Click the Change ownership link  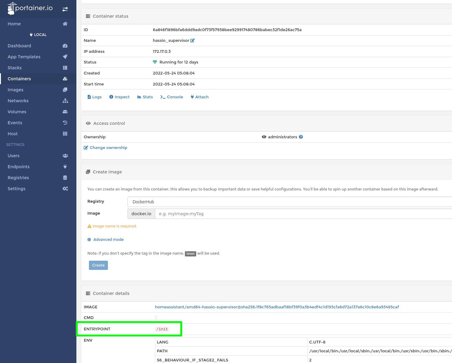(x=108, y=147)
